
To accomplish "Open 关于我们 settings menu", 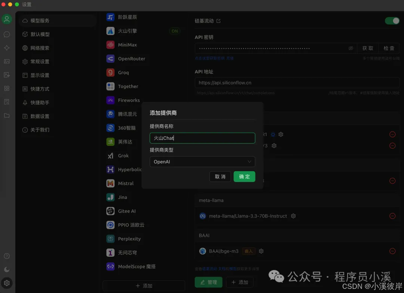I will click(57, 130).
